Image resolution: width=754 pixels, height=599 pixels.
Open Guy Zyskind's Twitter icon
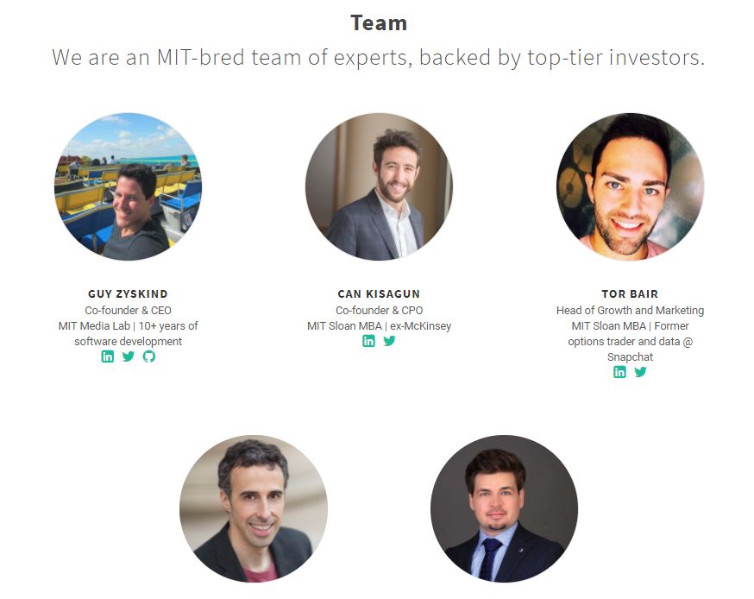point(129,356)
